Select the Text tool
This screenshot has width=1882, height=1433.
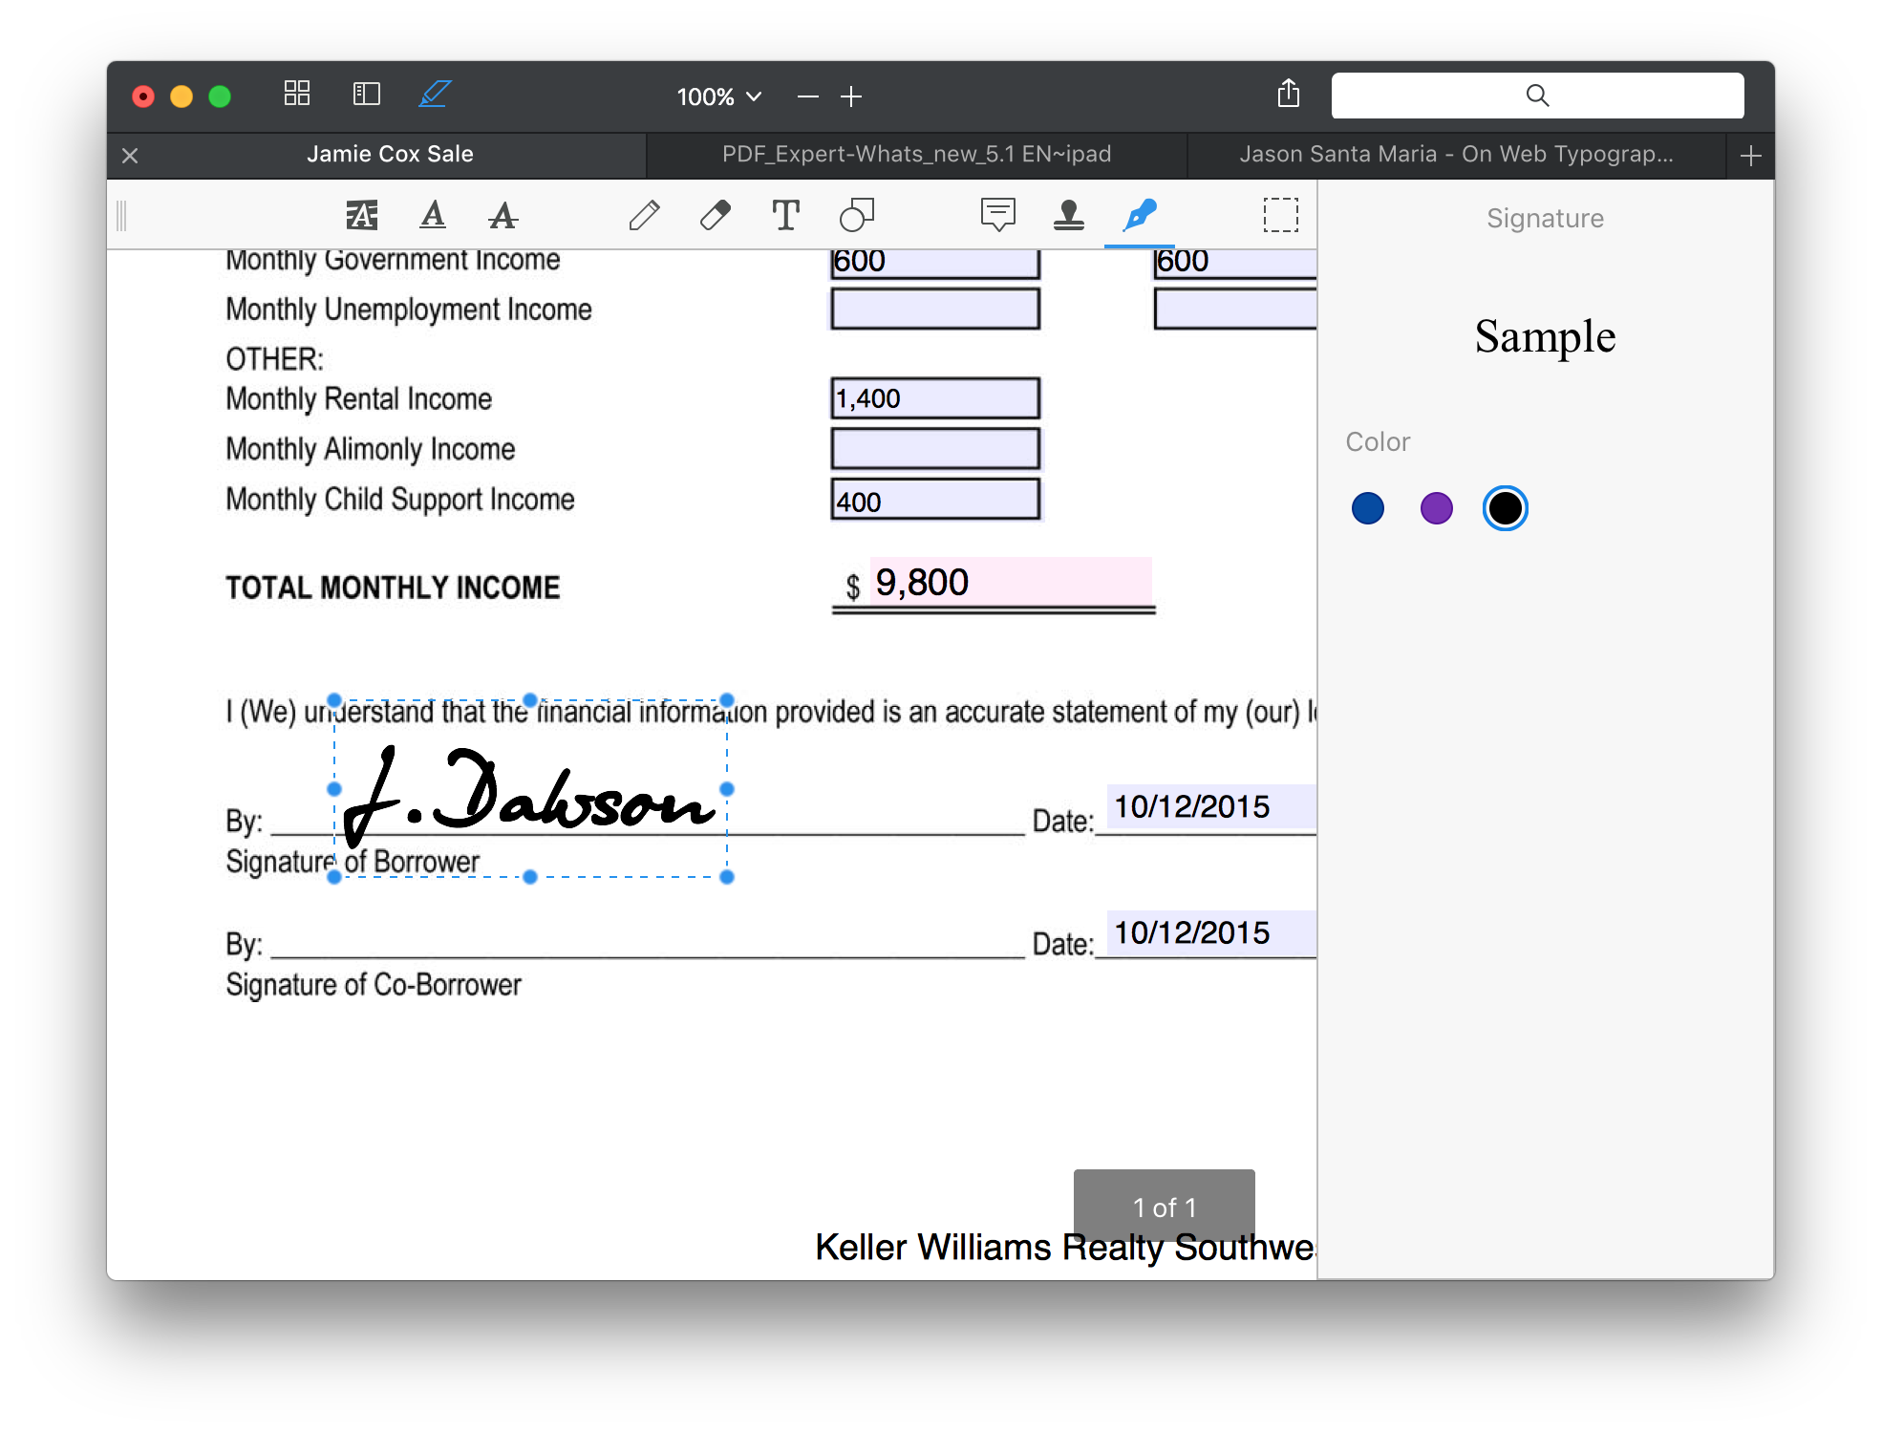(786, 215)
